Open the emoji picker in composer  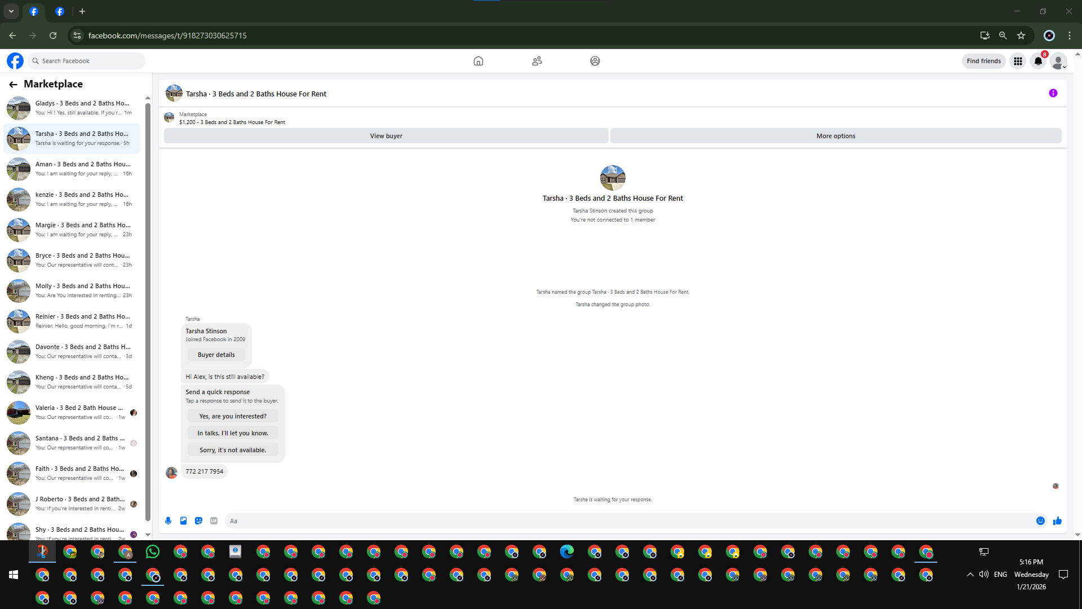point(1040,521)
